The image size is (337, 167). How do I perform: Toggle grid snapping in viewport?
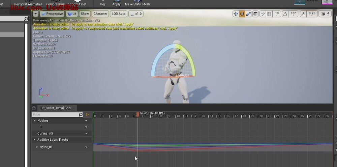pyautogui.click(x=269, y=14)
